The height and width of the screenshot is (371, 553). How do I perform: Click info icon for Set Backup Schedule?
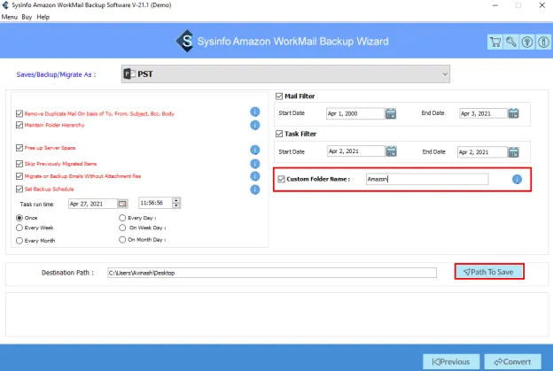(x=254, y=189)
